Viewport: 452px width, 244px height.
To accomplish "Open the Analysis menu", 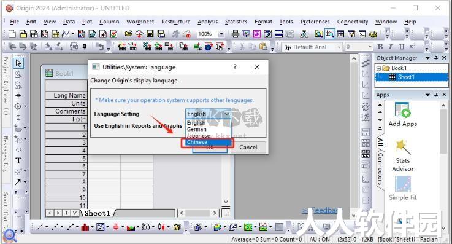I will coord(207,22).
